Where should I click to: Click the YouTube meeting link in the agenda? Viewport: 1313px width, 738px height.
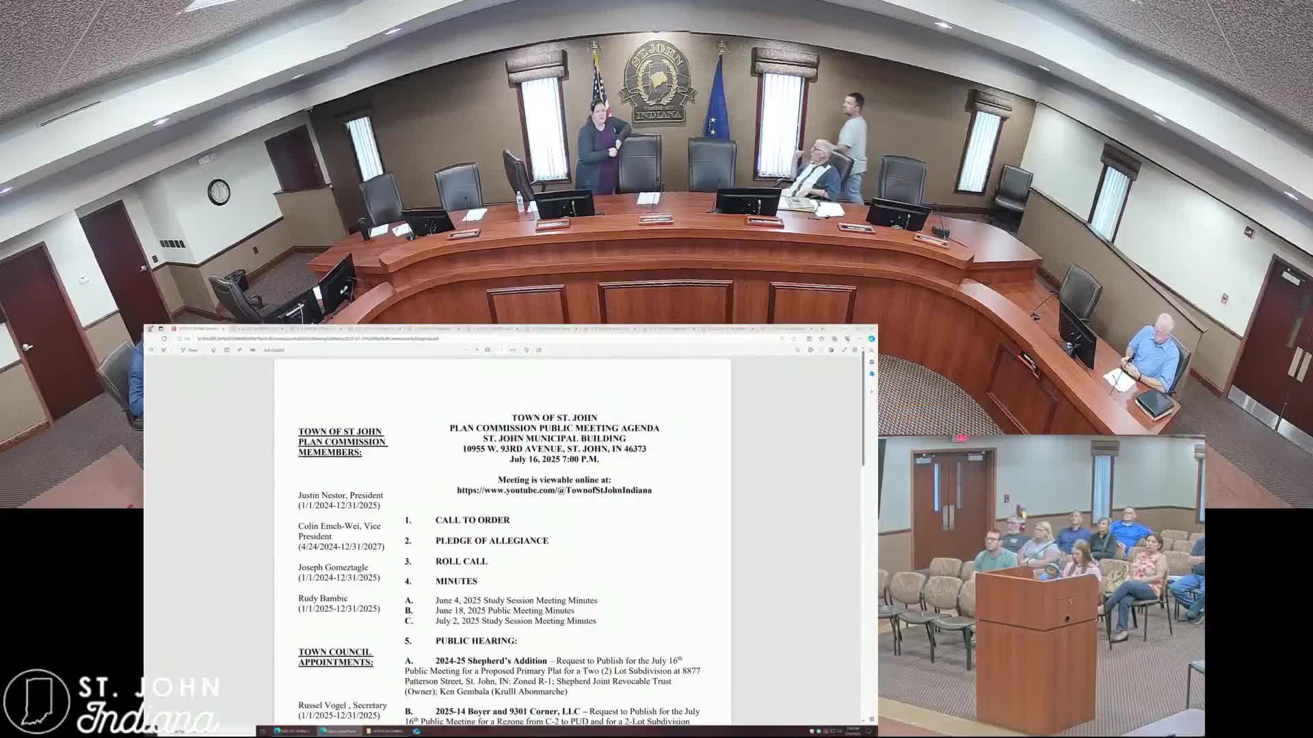point(554,490)
